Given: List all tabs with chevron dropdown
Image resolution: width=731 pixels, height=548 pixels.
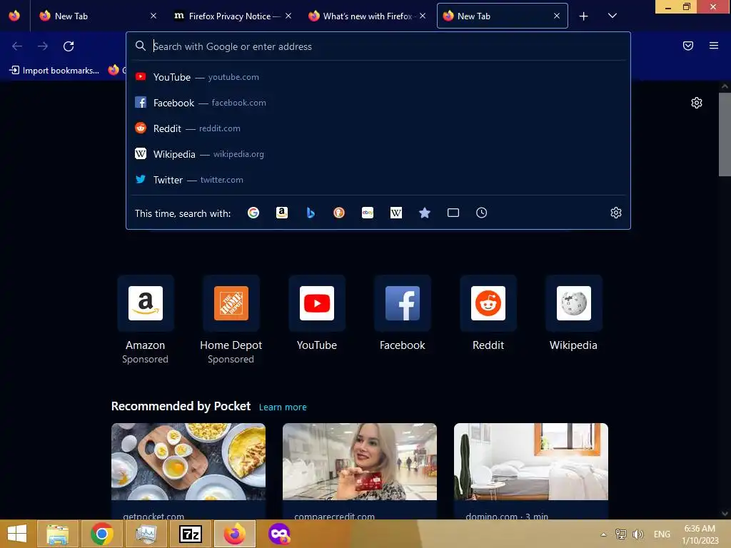Looking at the screenshot, I should [612, 16].
